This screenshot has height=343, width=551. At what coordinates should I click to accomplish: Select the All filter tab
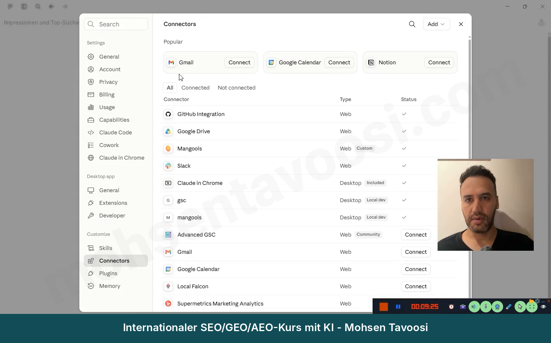point(170,88)
